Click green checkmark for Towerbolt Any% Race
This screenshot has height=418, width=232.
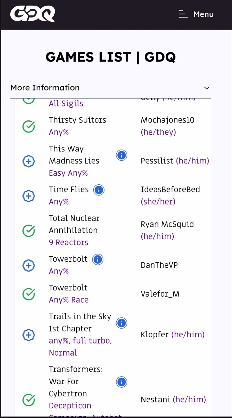[x=29, y=294]
